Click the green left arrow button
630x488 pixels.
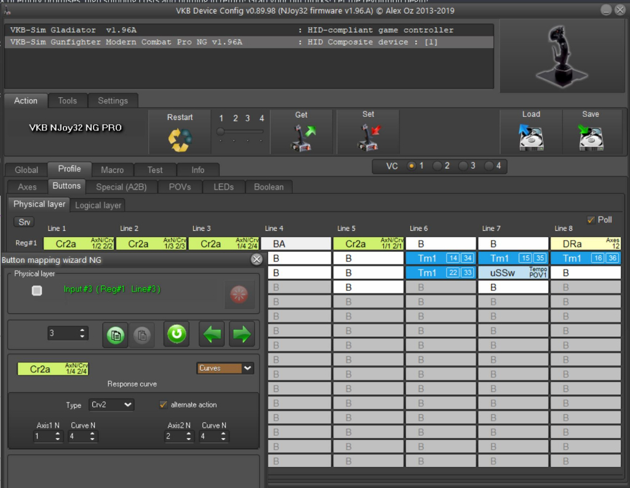[x=212, y=334]
